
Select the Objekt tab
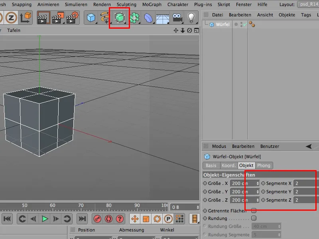click(246, 165)
